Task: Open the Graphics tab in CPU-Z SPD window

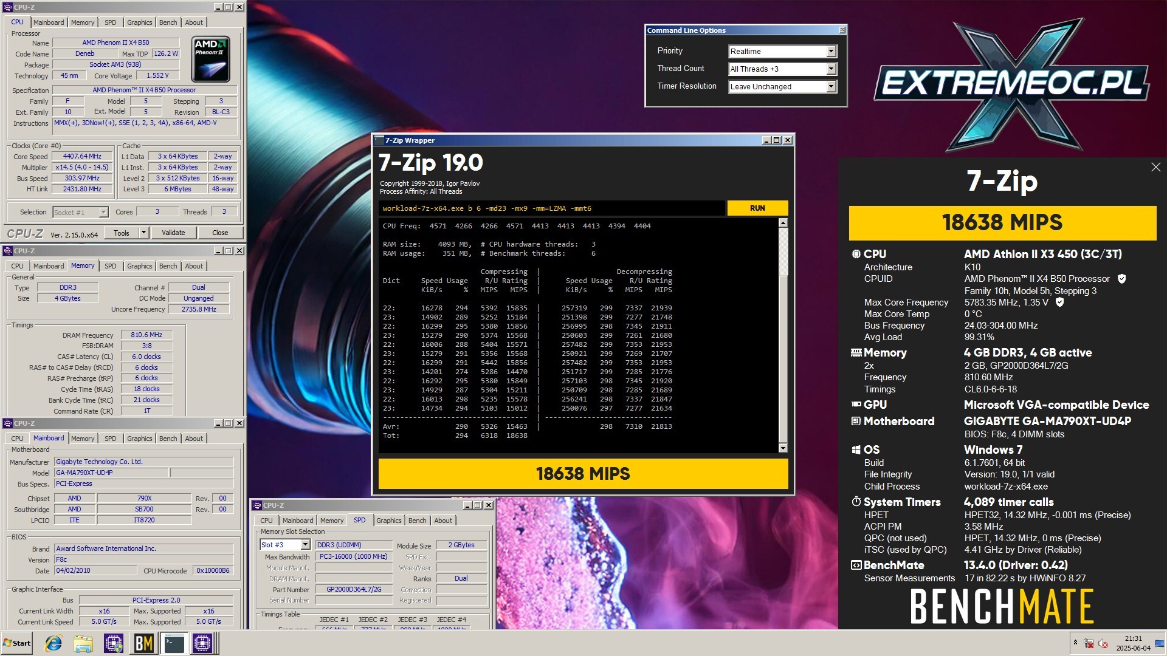Action: [388, 521]
